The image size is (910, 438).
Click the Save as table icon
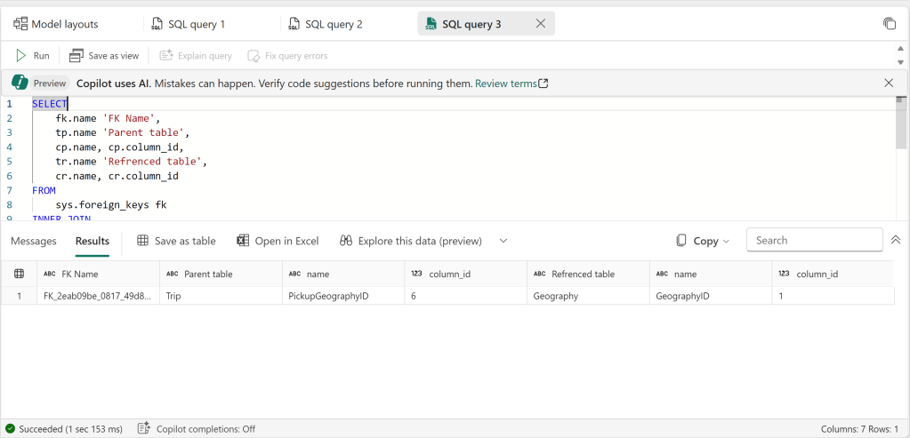click(142, 241)
